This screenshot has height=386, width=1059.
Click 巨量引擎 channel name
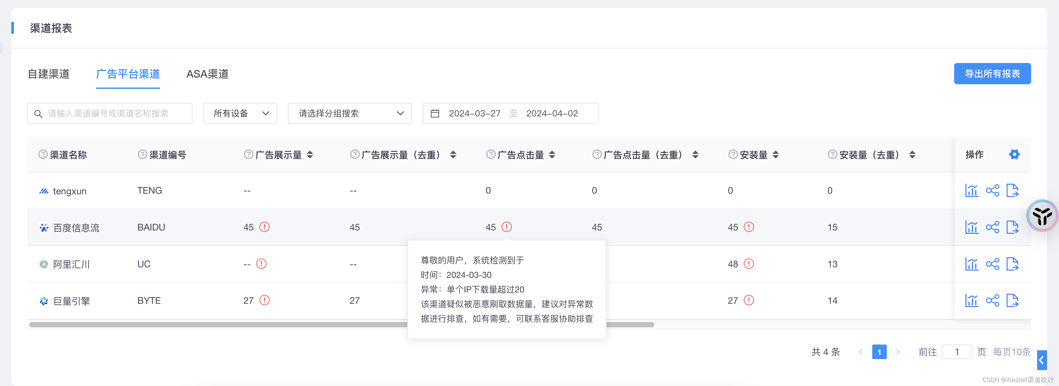tap(72, 301)
